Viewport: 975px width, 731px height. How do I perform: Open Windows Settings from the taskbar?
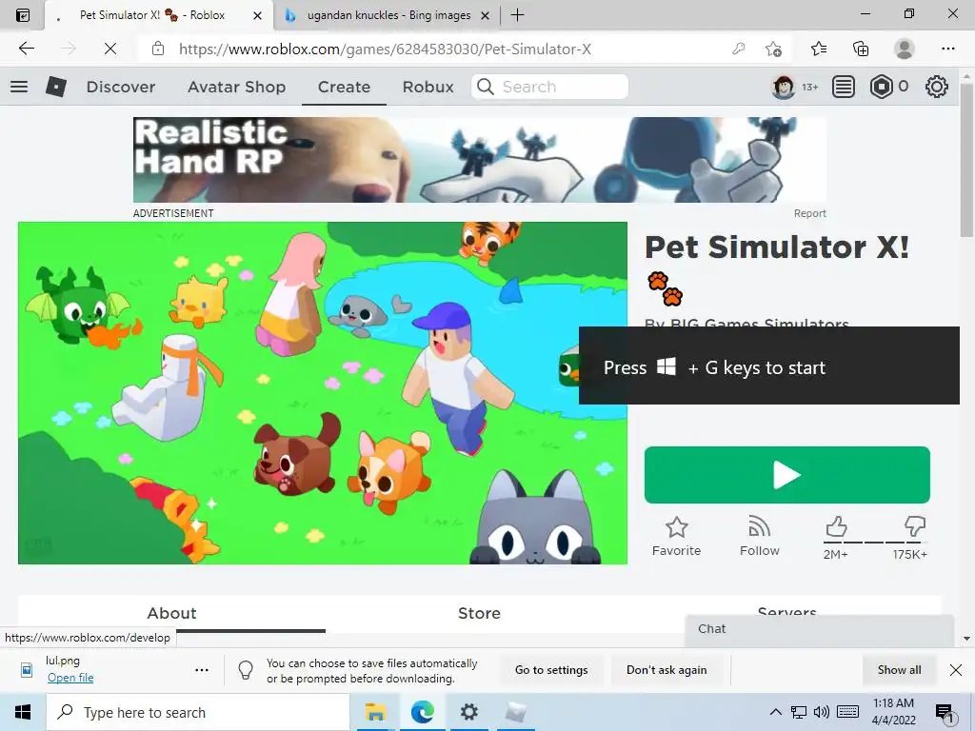pos(468,712)
